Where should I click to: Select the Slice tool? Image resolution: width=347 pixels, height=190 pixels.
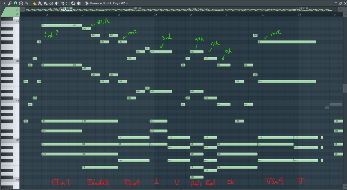[x=62, y=3]
